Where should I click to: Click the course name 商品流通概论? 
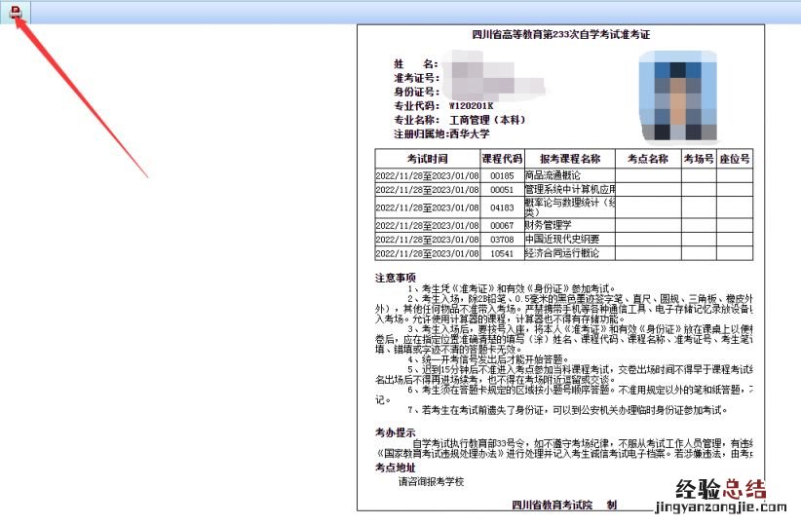(x=553, y=175)
